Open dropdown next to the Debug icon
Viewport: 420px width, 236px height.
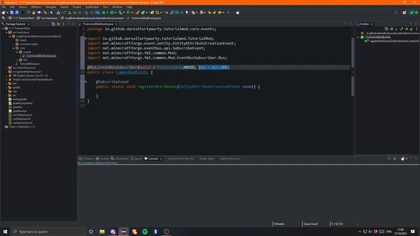click(x=107, y=12)
